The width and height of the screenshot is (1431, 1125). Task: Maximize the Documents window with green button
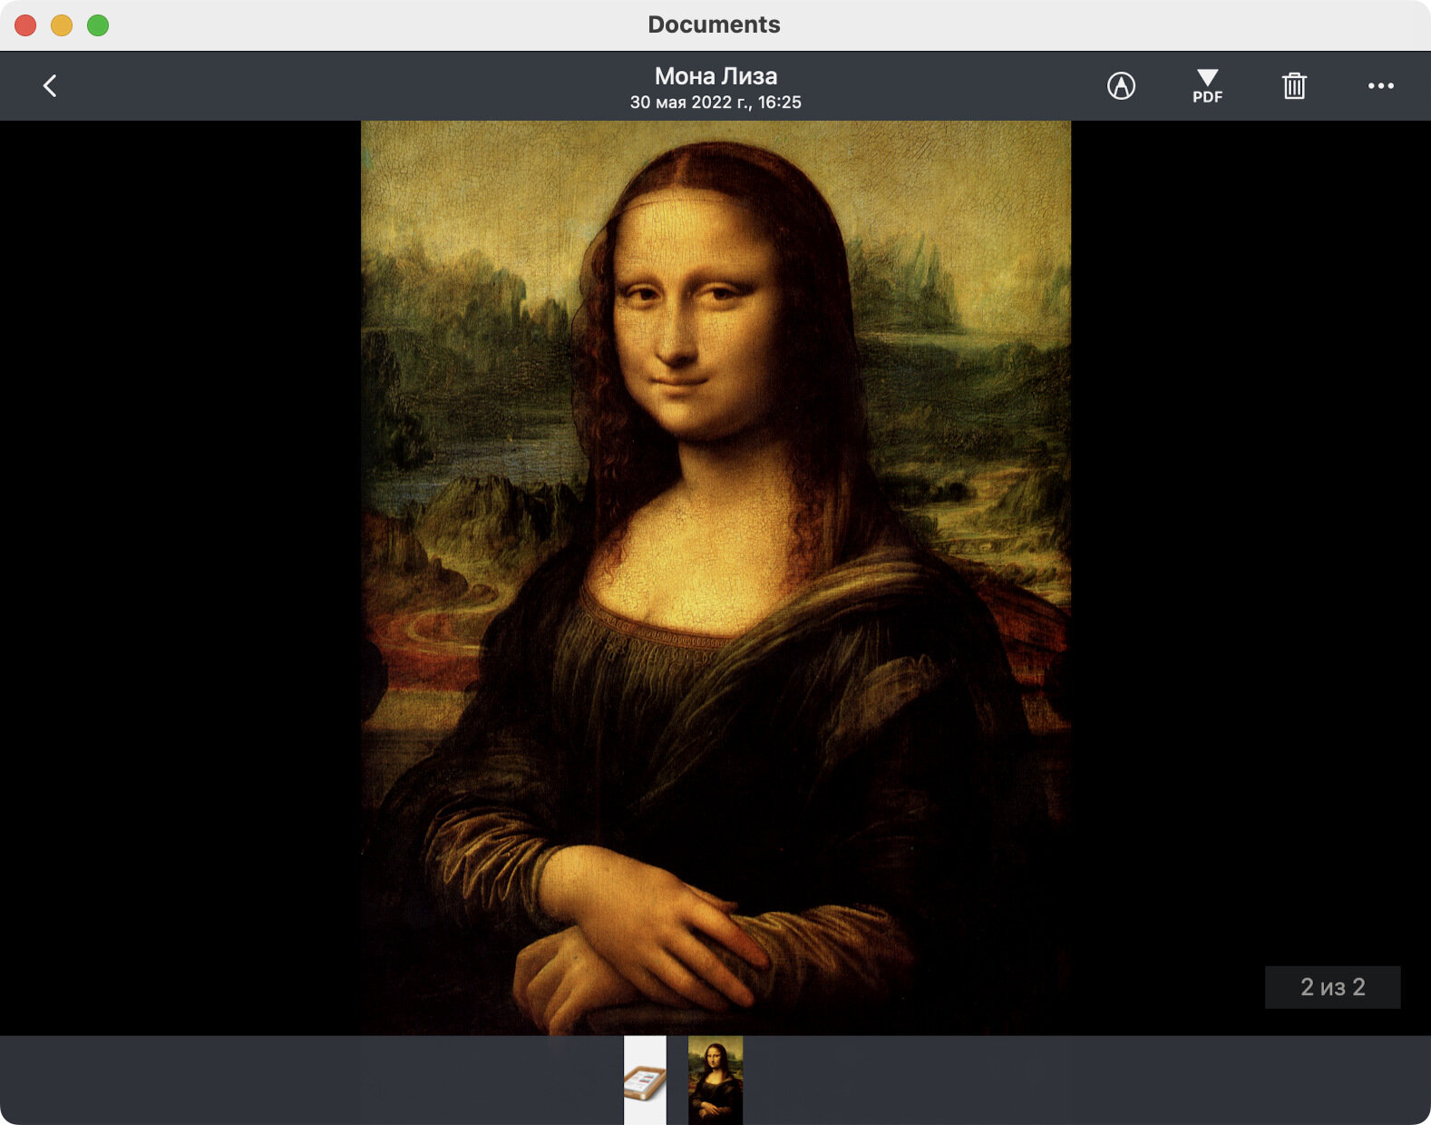point(98,25)
